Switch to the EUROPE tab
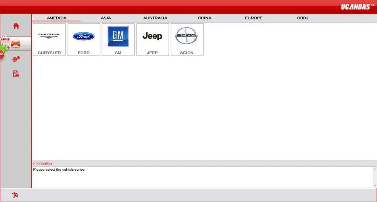Viewport: 377px width, 202px height. 254,18
